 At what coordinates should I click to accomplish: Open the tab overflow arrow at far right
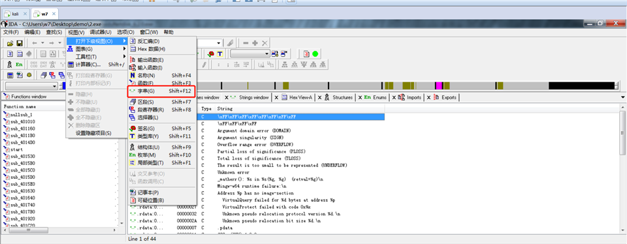tap(622, 97)
